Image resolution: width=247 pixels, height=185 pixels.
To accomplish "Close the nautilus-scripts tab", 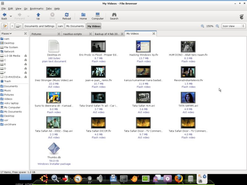I will coord(90,34).
